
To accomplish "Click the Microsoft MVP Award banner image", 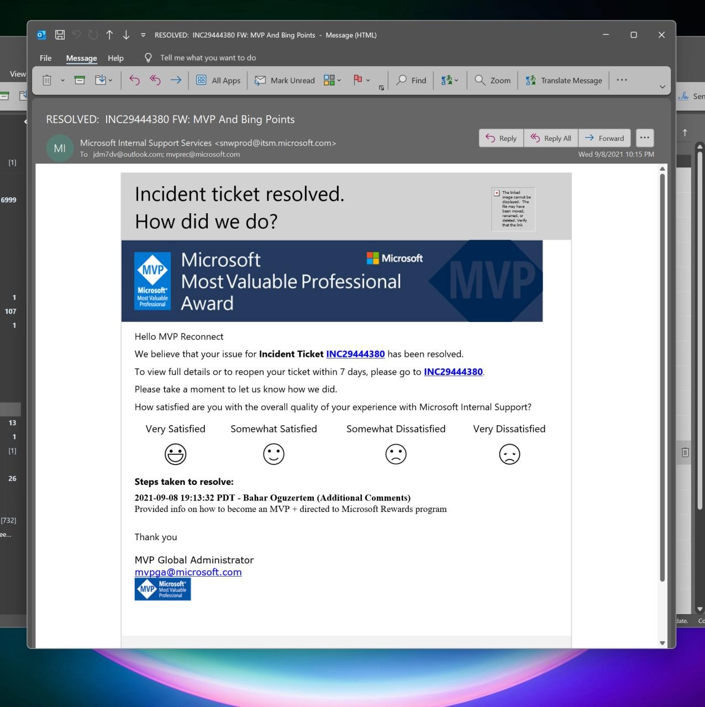I will [332, 281].
